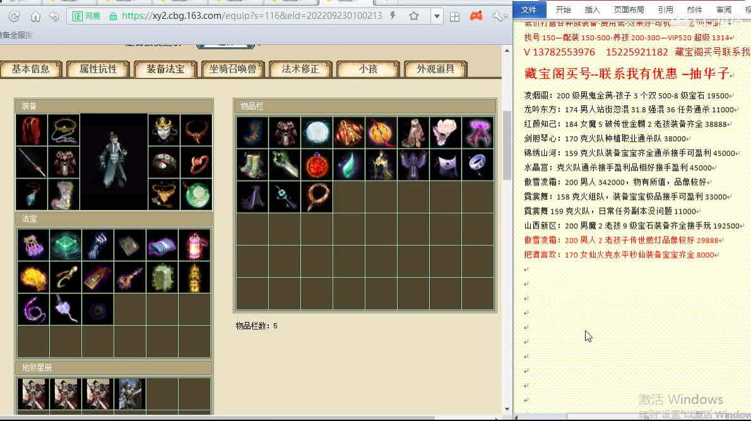
Task: Click the webpage vertical scrollbar thumb
Action: (507, 146)
